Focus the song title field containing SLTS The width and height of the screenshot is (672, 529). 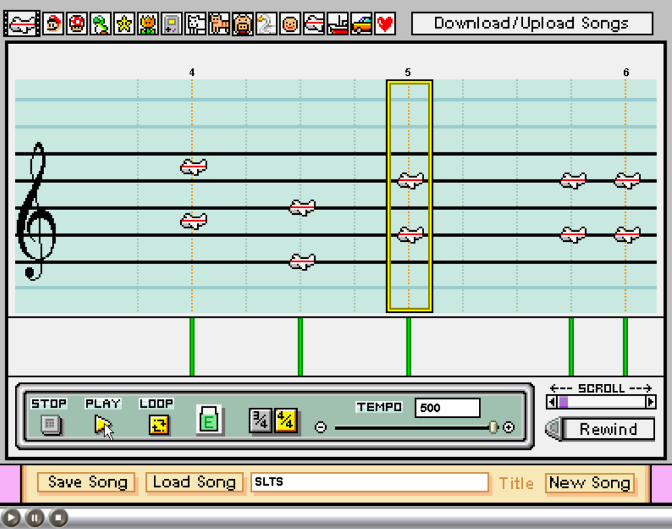click(x=370, y=482)
